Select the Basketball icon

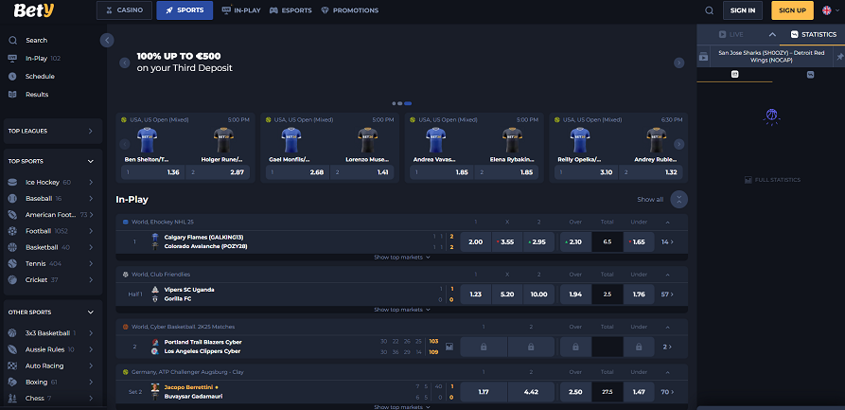click(x=12, y=247)
